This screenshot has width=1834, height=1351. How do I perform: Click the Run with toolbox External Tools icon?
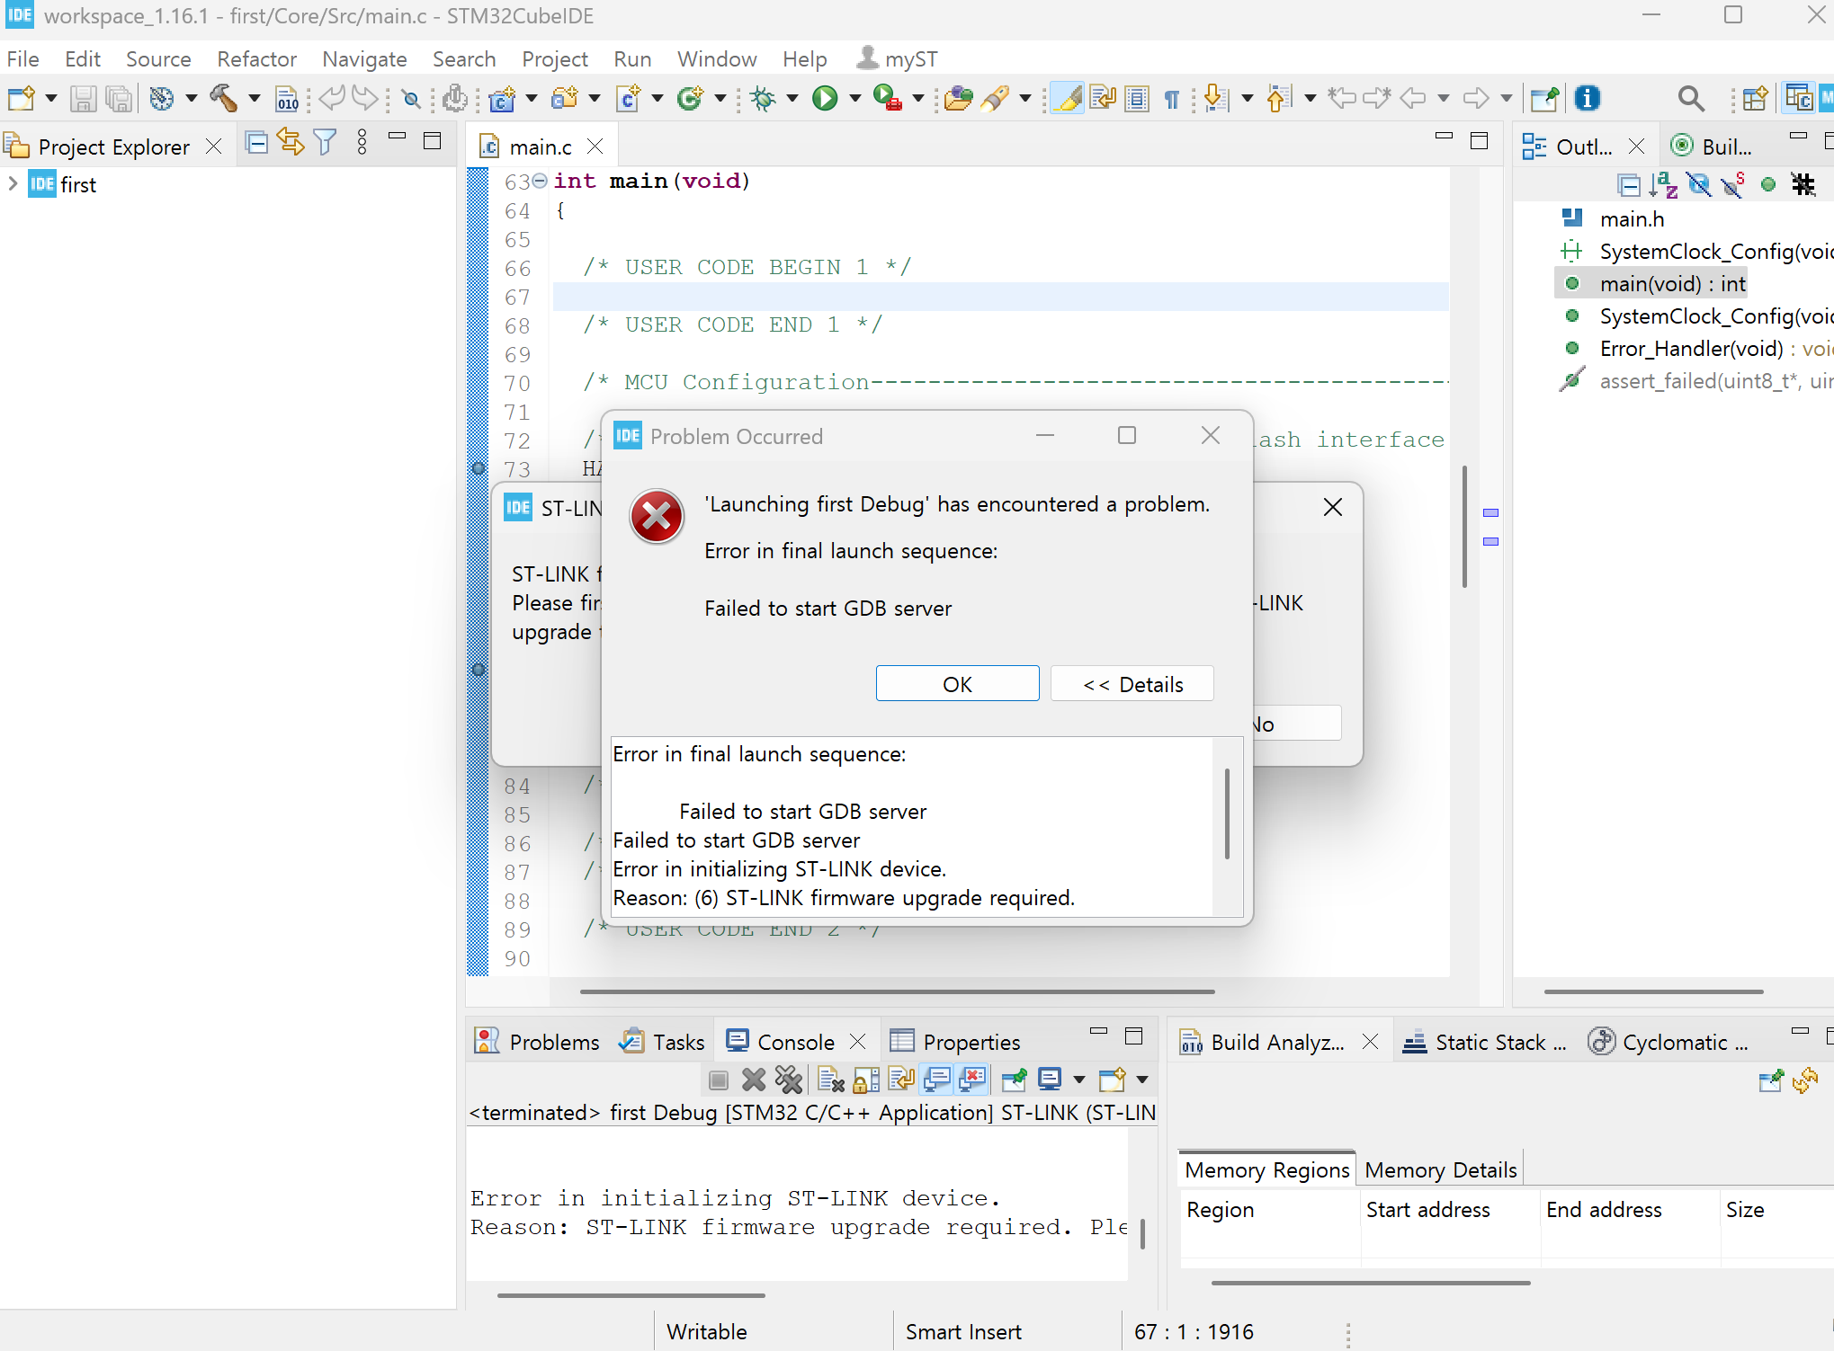pyautogui.click(x=887, y=98)
